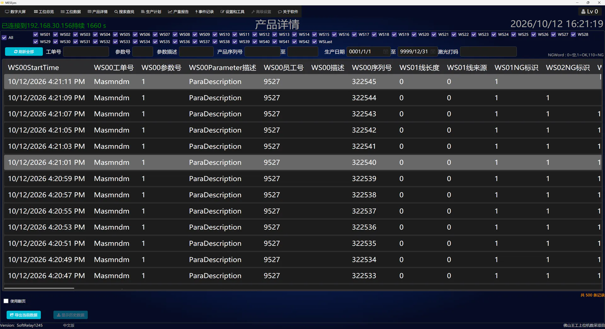Screen dimensions: 605x329
Task: Select the row with serial number 322545
Action: click(x=302, y=82)
